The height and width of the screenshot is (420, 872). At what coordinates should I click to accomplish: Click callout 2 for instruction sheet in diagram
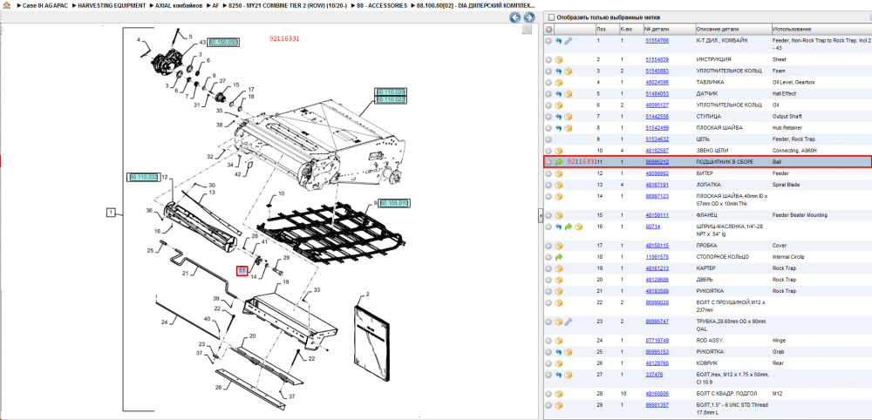(368, 294)
